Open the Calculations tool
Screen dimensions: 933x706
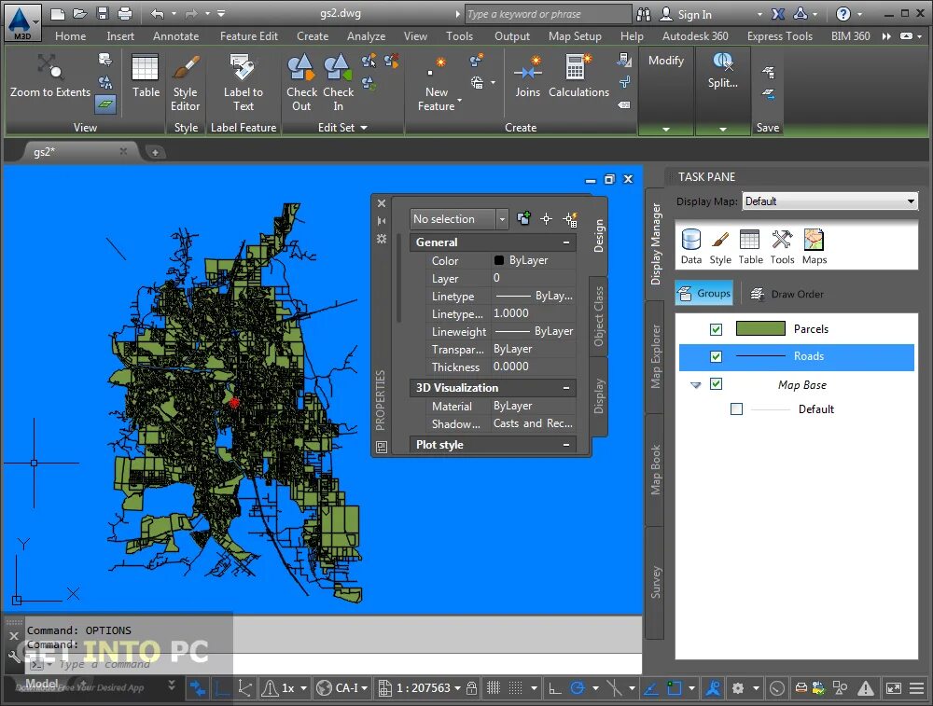tap(578, 70)
